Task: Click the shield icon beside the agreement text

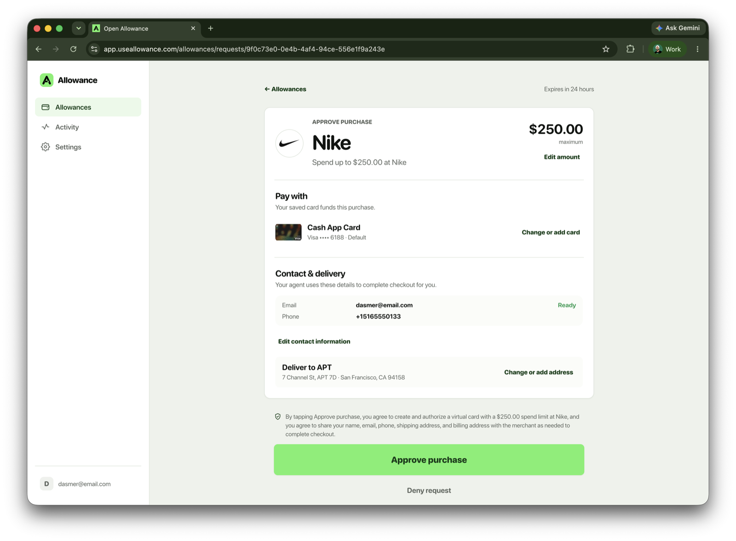Action: pos(278,416)
